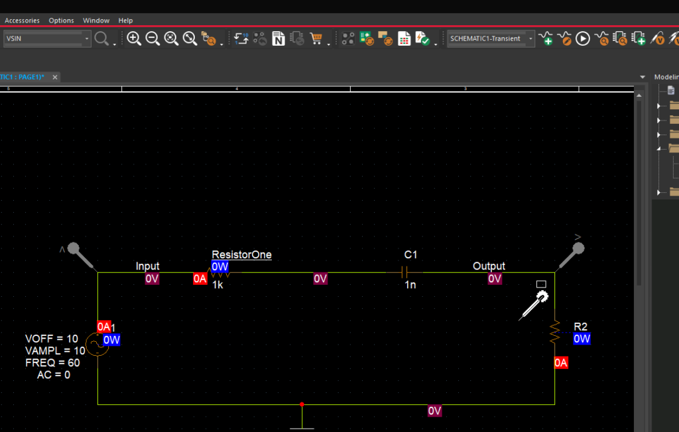Click the grayed chip cross-probe icon
The height and width of the screenshot is (432, 679).
pos(297,38)
